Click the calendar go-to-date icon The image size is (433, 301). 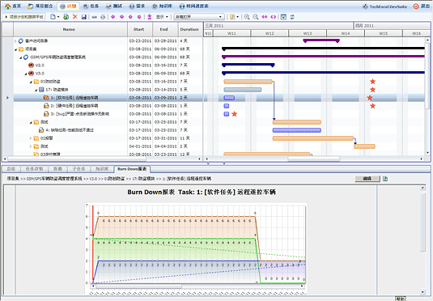click(283, 17)
